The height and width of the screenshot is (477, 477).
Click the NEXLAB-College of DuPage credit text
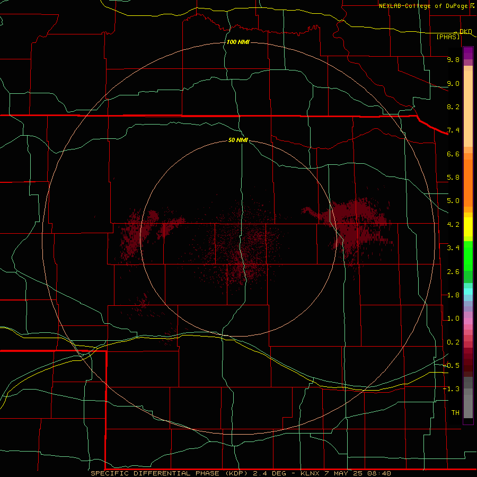(x=423, y=6)
